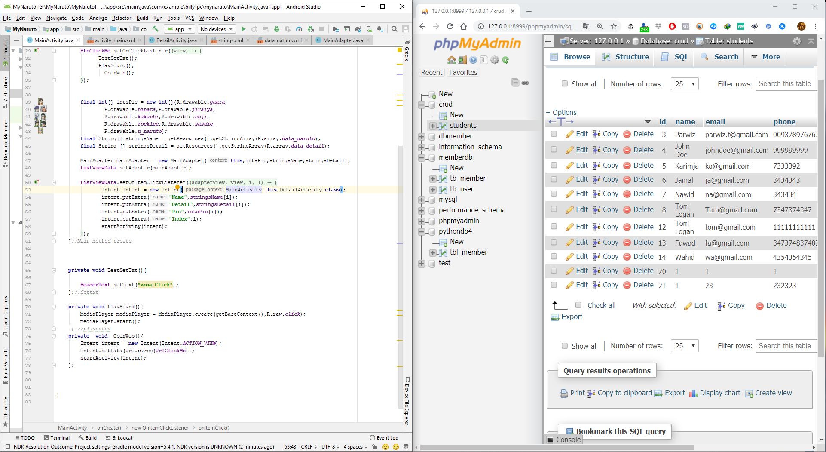Open Chrome three-dot menu
Image resolution: width=826 pixels, height=452 pixels.
815,26
